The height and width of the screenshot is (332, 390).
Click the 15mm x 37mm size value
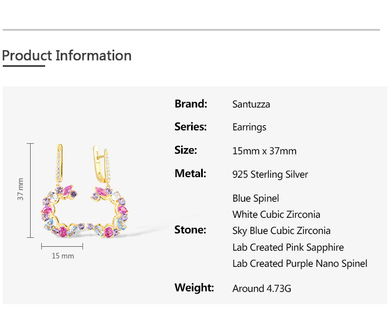tap(264, 151)
